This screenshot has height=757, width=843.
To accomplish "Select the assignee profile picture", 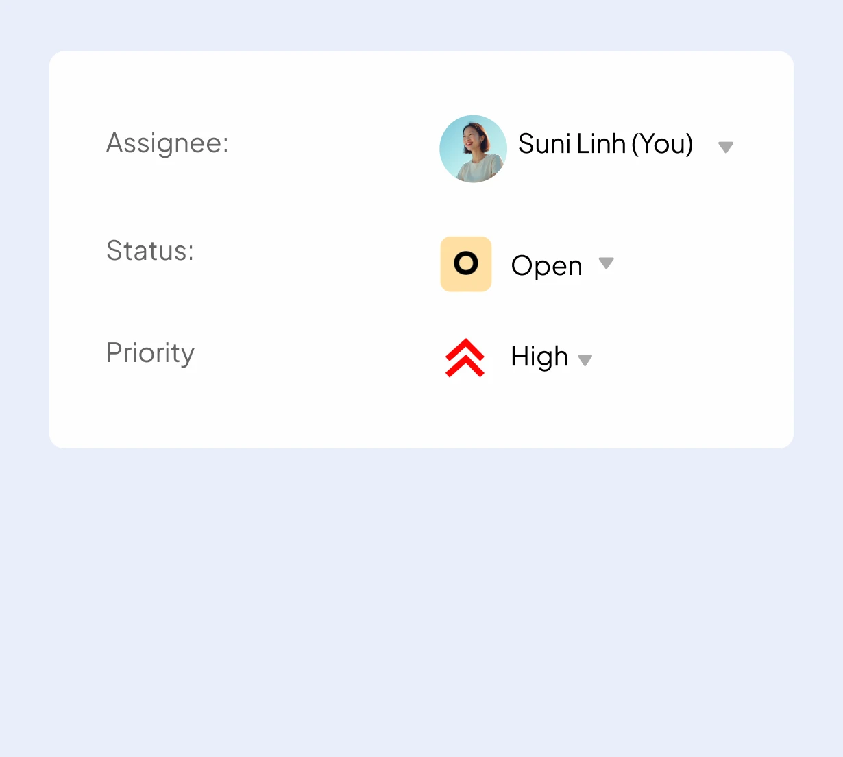I will (473, 149).
